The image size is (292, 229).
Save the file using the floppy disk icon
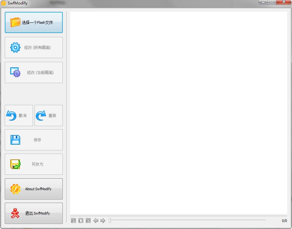[x=34, y=140]
